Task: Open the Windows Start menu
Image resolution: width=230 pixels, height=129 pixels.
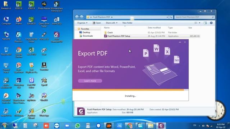Action: [4, 126]
